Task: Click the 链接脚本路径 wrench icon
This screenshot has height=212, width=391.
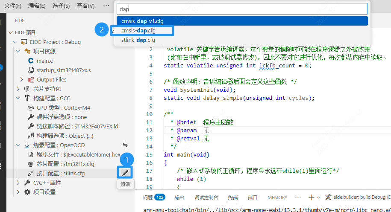Action: point(31,126)
